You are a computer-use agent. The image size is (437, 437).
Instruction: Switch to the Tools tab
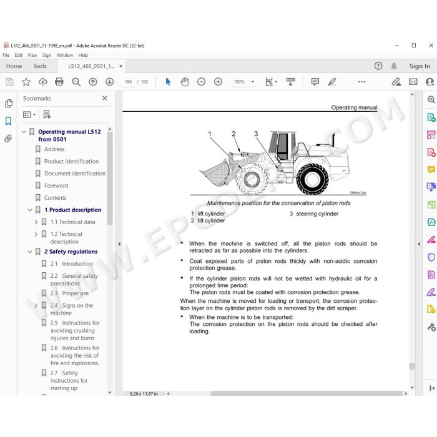[x=40, y=66]
